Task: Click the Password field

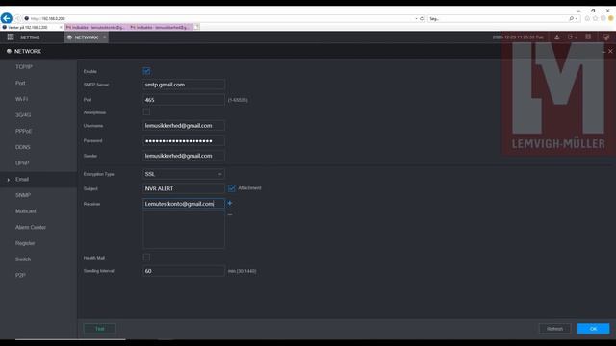Action: pos(184,141)
